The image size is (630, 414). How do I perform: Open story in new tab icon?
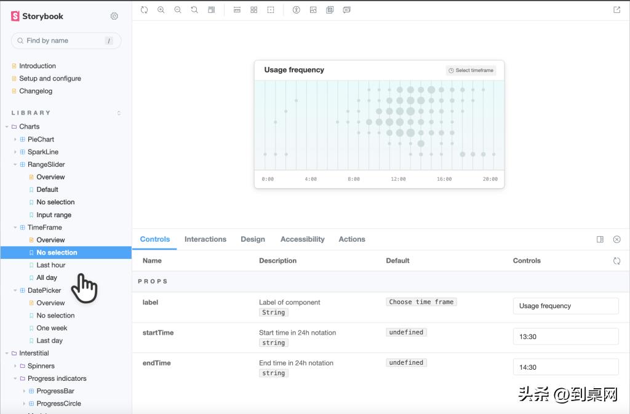click(x=617, y=10)
